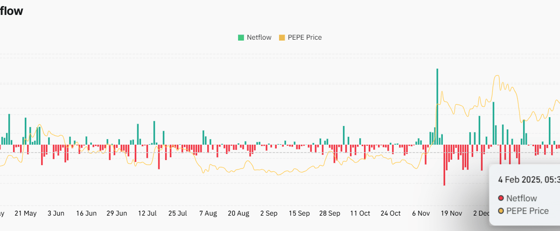Click the 11 Oct axis label
Screen dimensions: 560x231
[360, 213]
